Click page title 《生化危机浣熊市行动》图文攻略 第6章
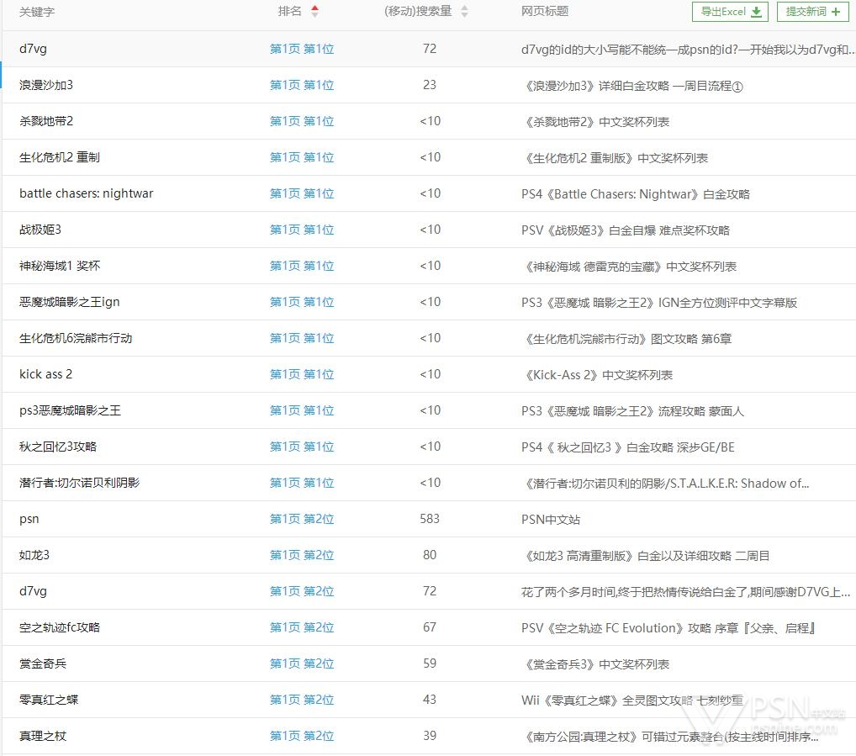This screenshot has height=756, width=856. tap(626, 339)
